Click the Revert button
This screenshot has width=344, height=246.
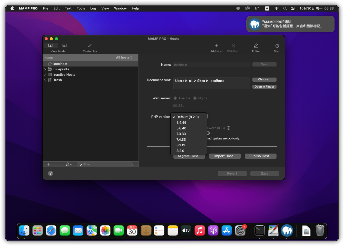pyautogui.click(x=232, y=174)
